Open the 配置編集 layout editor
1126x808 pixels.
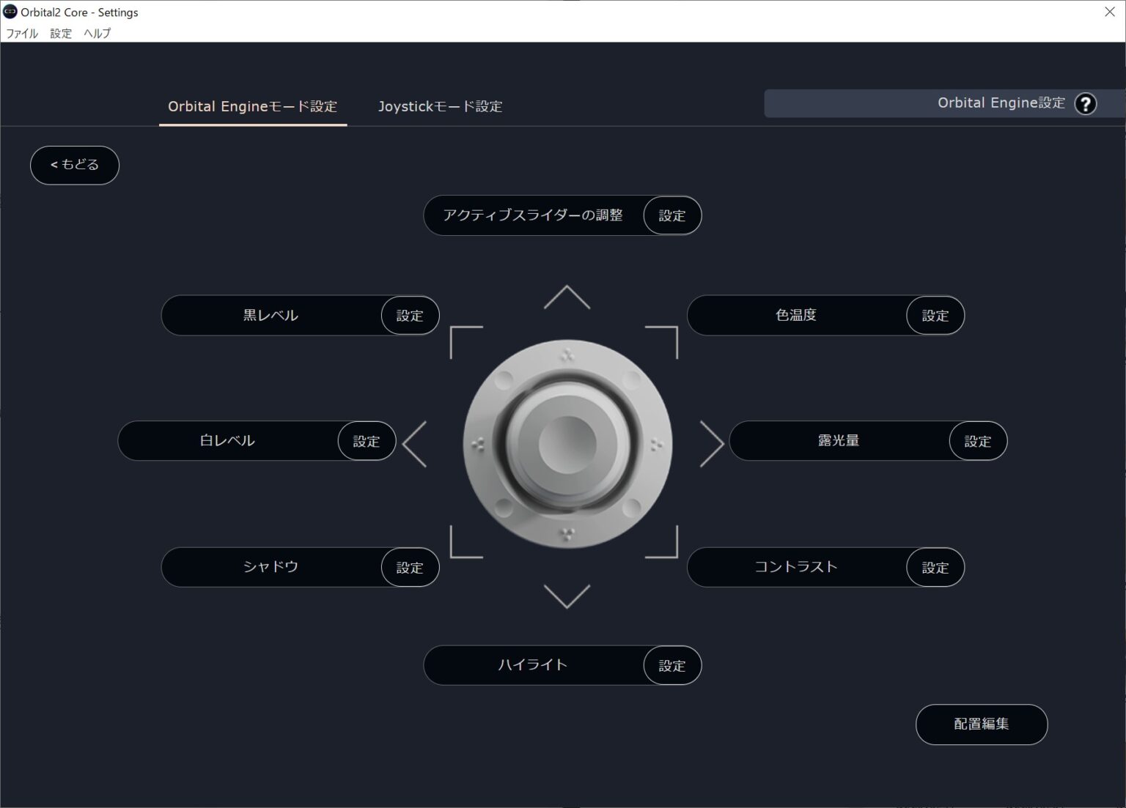coord(981,724)
